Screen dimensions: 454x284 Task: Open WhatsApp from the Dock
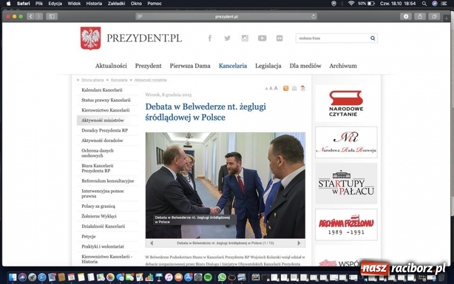(x=222, y=277)
